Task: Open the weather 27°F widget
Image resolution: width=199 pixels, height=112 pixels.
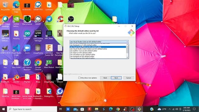Action: tap(162, 109)
